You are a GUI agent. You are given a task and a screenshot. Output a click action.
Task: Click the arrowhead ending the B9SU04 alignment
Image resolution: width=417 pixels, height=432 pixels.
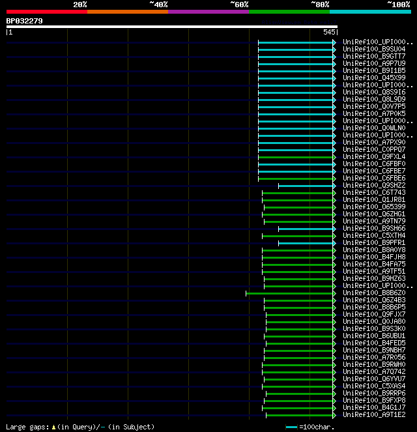[334, 50]
